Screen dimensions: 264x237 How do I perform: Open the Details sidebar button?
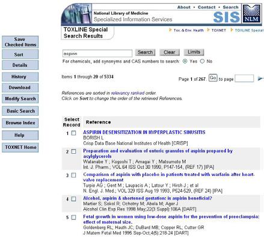[x=20, y=65]
